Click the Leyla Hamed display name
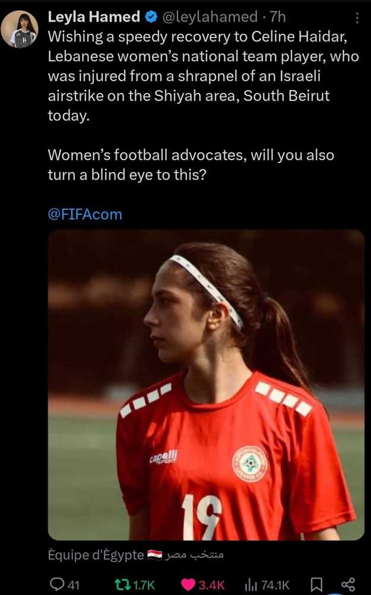 95,16
